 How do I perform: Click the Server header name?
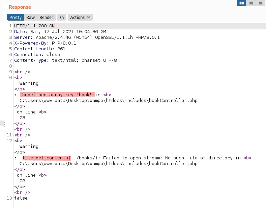click(22, 37)
